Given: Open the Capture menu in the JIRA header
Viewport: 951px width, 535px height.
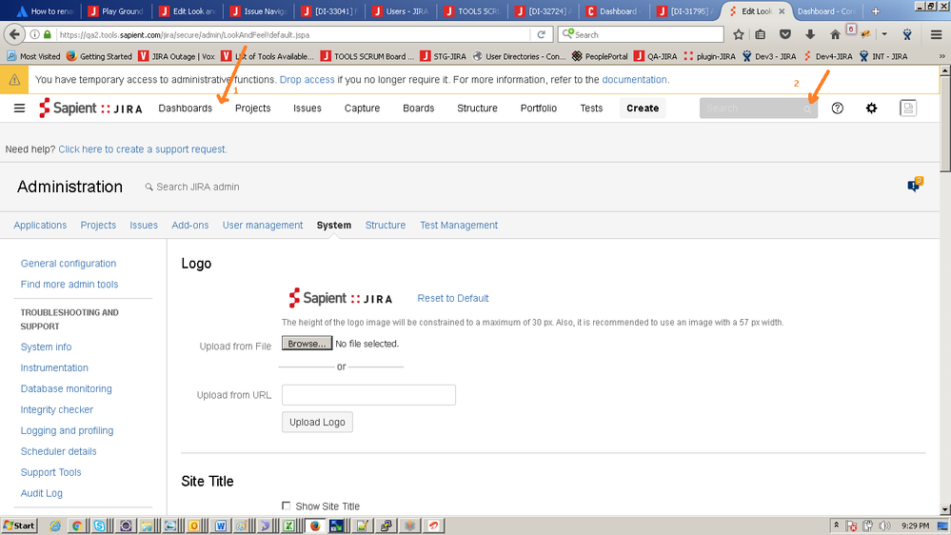Looking at the screenshot, I should tap(362, 108).
